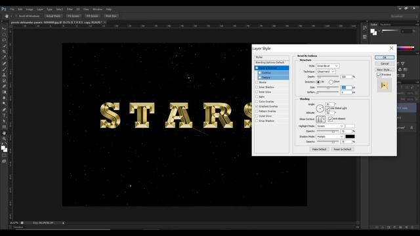This screenshot has width=420, height=236.
Task: Enable the Drop Shadow checkbox
Action: tap(257, 121)
